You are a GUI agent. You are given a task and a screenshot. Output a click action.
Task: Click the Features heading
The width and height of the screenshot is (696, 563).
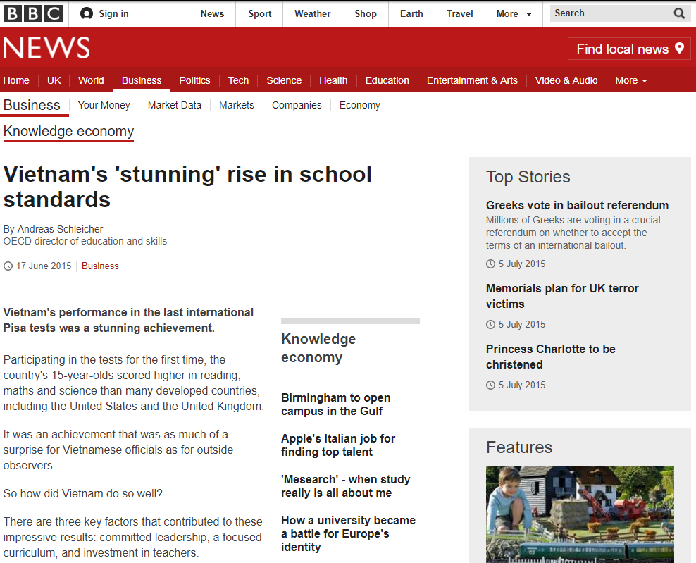pos(519,447)
